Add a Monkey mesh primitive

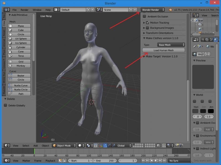tap(21, 66)
